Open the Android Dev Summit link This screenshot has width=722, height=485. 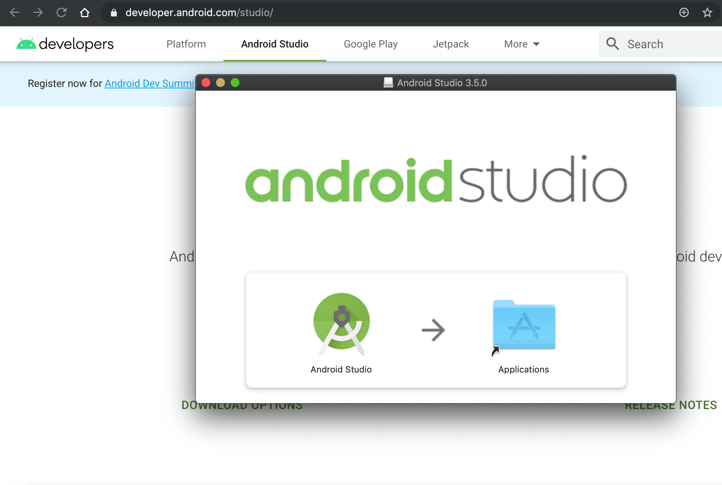click(150, 83)
